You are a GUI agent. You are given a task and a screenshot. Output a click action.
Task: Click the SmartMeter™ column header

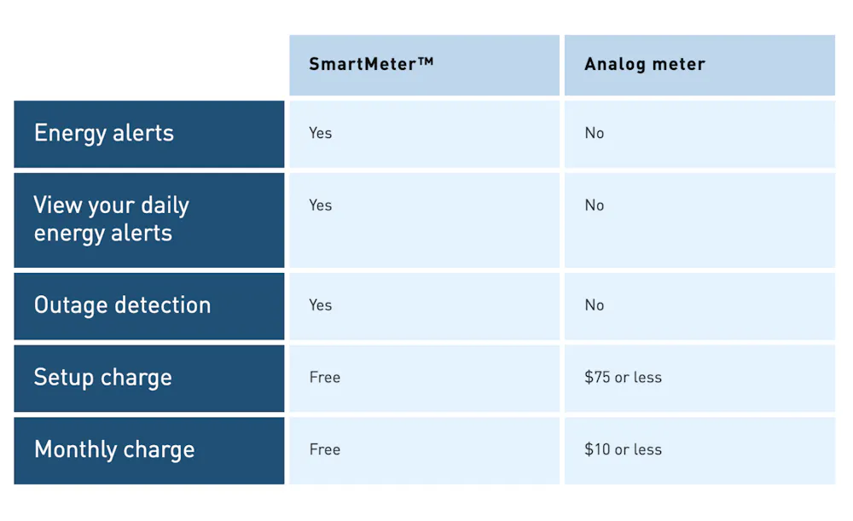click(424, 66)
